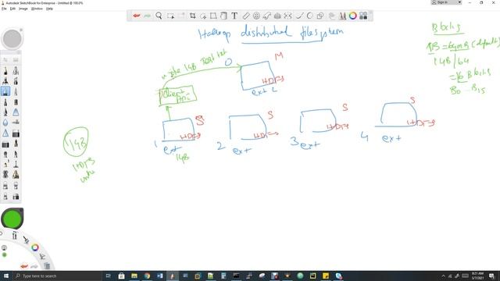Toggle the French Curve guide
This screenshot has width=500, height=281.
267,16
